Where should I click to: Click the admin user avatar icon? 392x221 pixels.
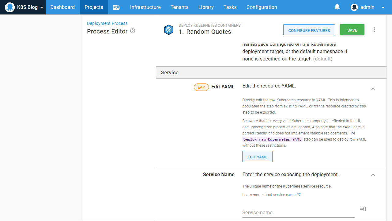(354, 7)
